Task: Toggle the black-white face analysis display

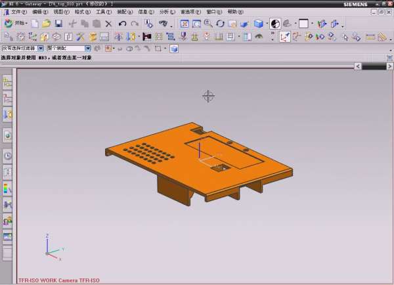Action: pyautogui.click(x=274, y=24)
